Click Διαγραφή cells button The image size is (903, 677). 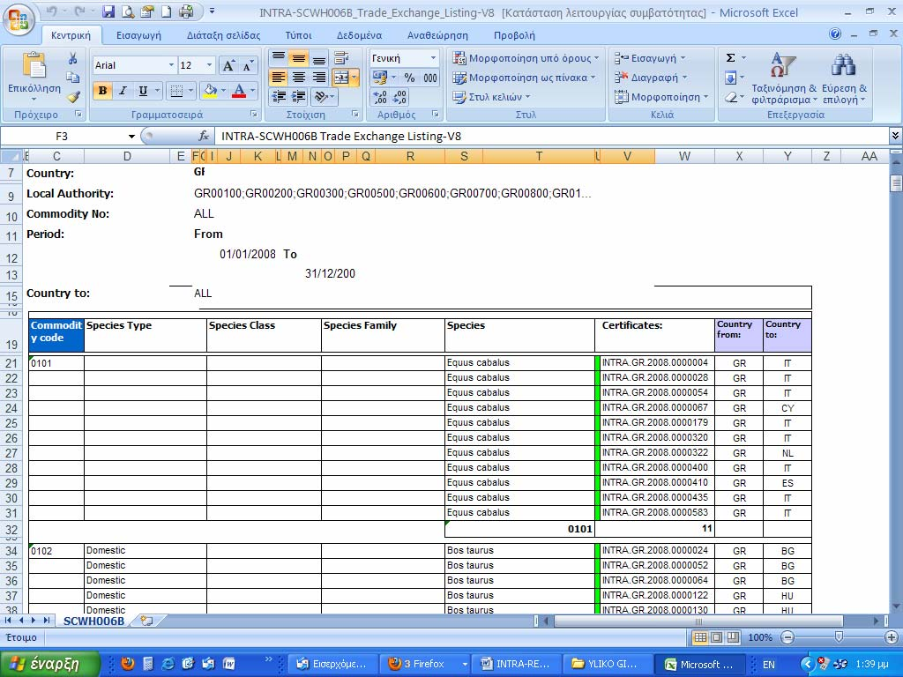click(x=651, y=78)
